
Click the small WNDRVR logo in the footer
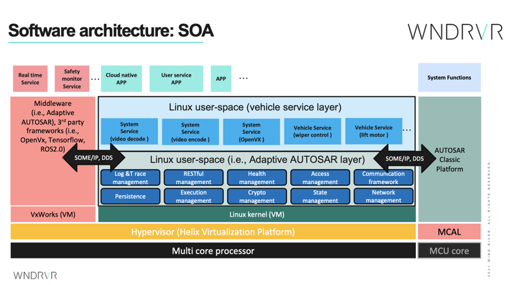click(35, 275)
